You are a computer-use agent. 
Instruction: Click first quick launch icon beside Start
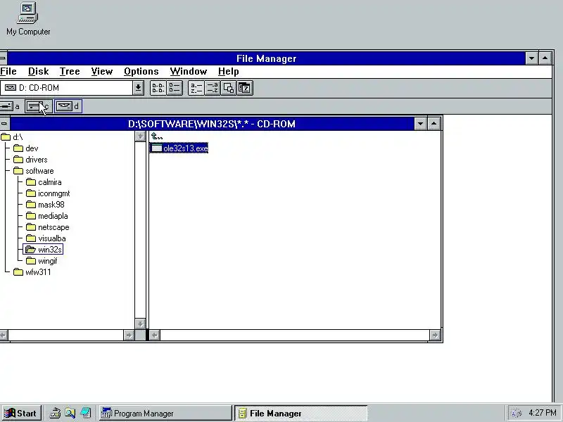pos(55,413)
